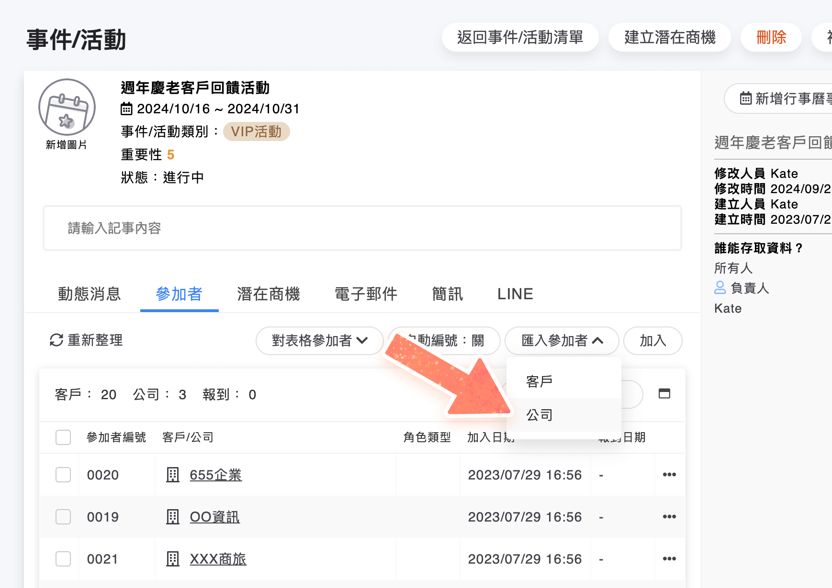Check the checkbox for participant 0021

coord(63,558)
